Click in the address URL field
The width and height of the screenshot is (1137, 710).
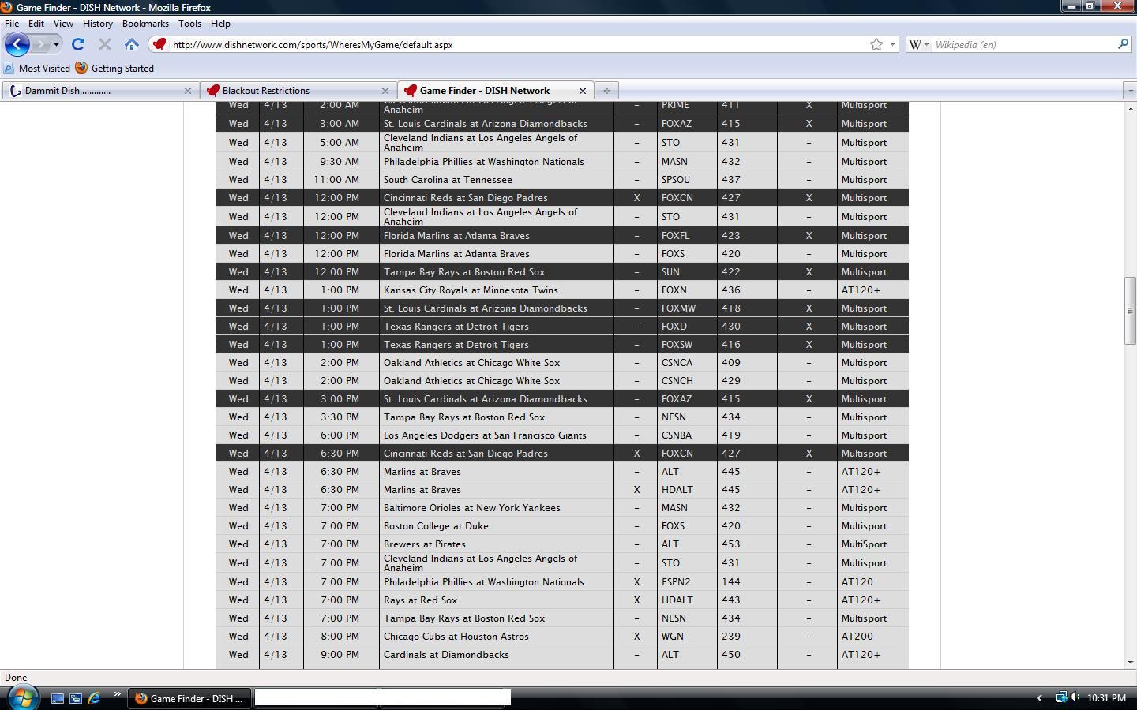517,45
